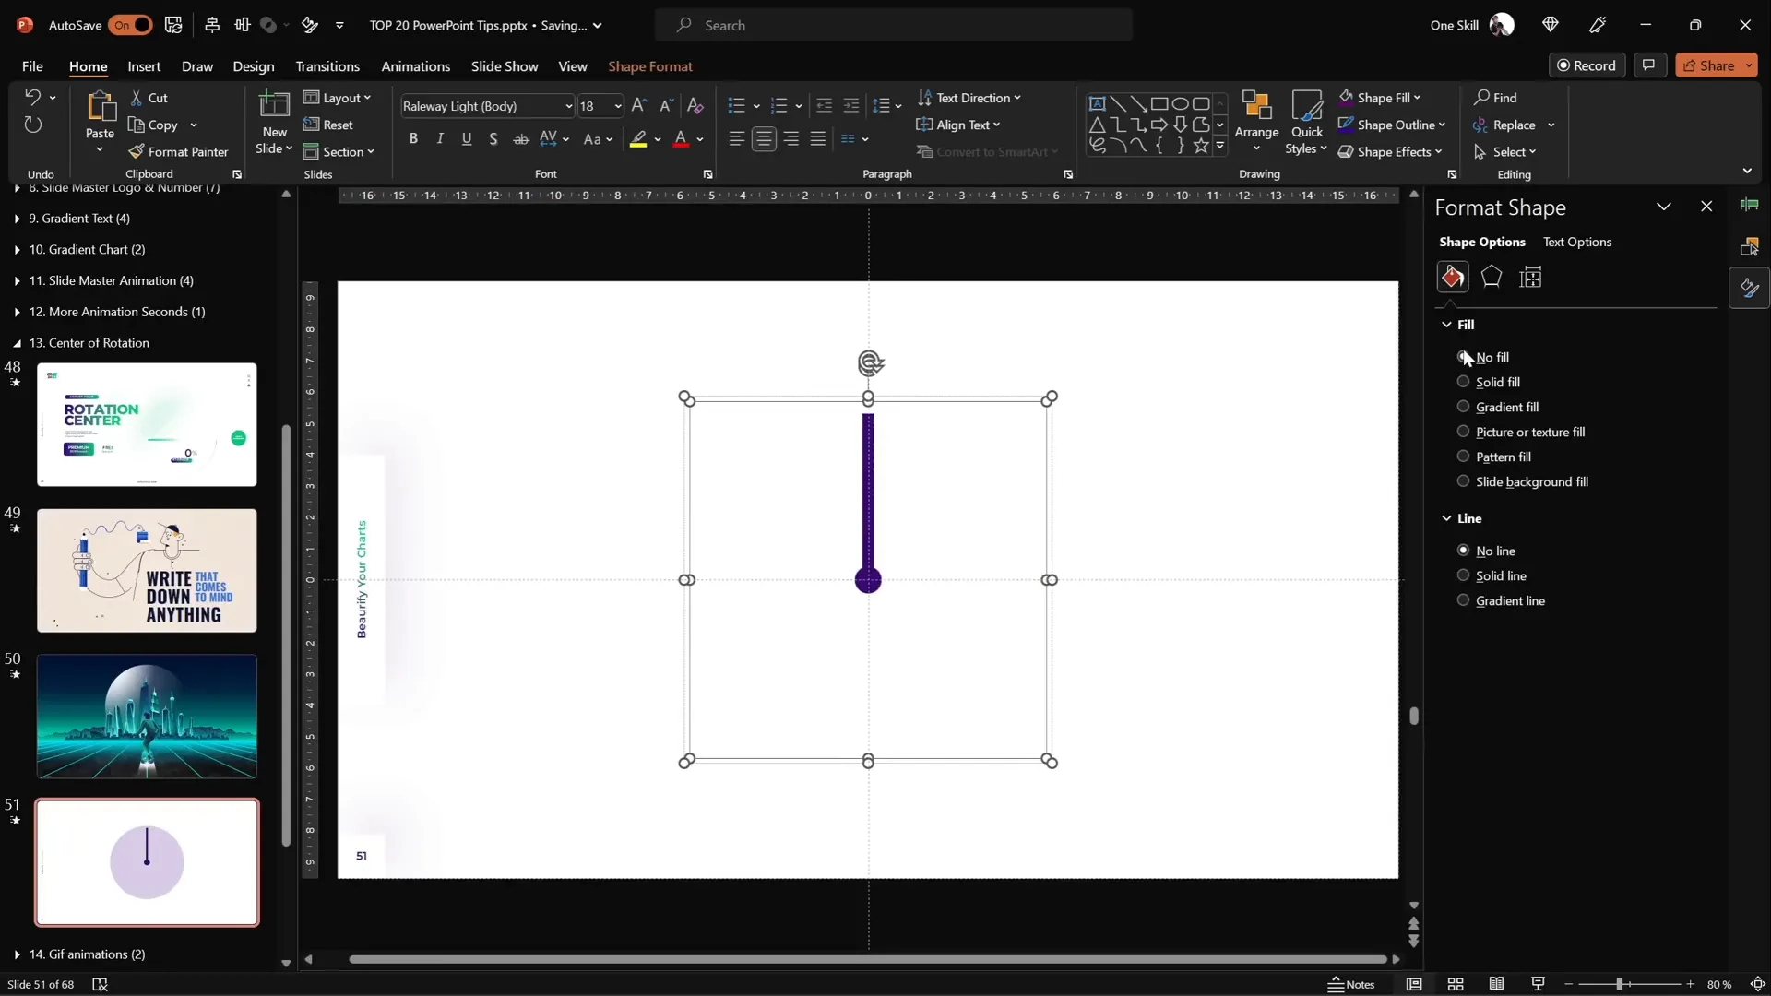Expand 14. Gif animations section
The height and width of the screenshot is (996, 1771).
click(17, 954)
